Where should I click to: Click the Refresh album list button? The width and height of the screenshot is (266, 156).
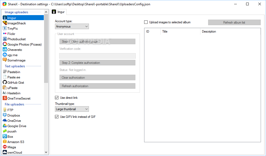click(234, 22)
